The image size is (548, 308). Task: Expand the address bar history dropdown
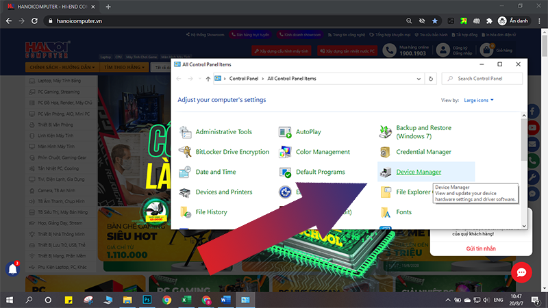pos(419,79)
